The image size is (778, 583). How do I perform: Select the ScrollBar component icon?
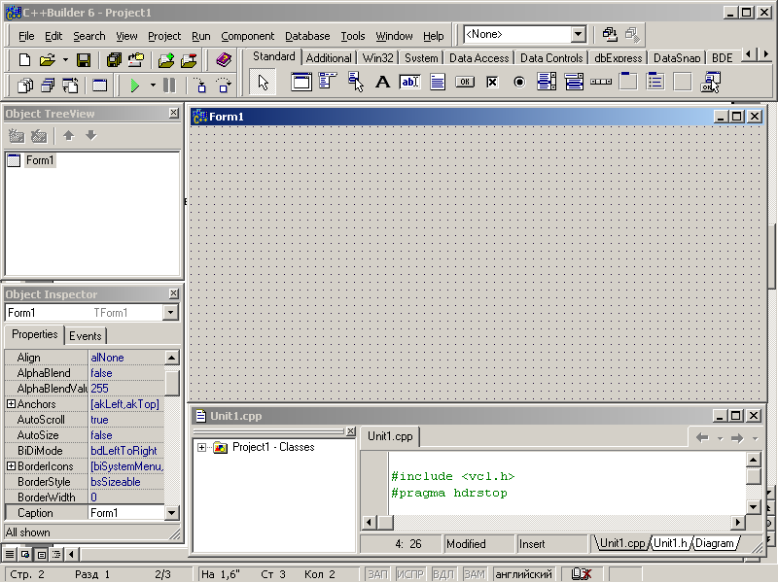(601, 82)
